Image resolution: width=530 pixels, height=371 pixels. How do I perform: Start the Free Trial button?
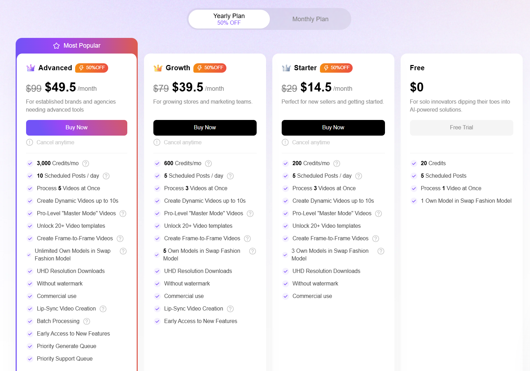(x=461, y=128)
